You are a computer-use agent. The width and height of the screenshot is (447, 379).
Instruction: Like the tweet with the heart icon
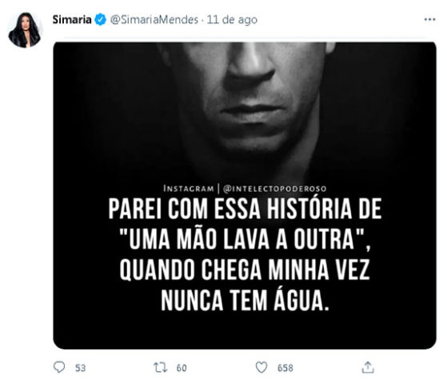pos(261,367)
